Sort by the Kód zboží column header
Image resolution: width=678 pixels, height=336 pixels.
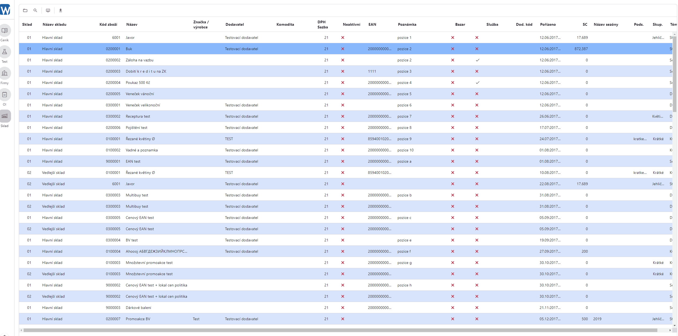[x=108, y=24]
